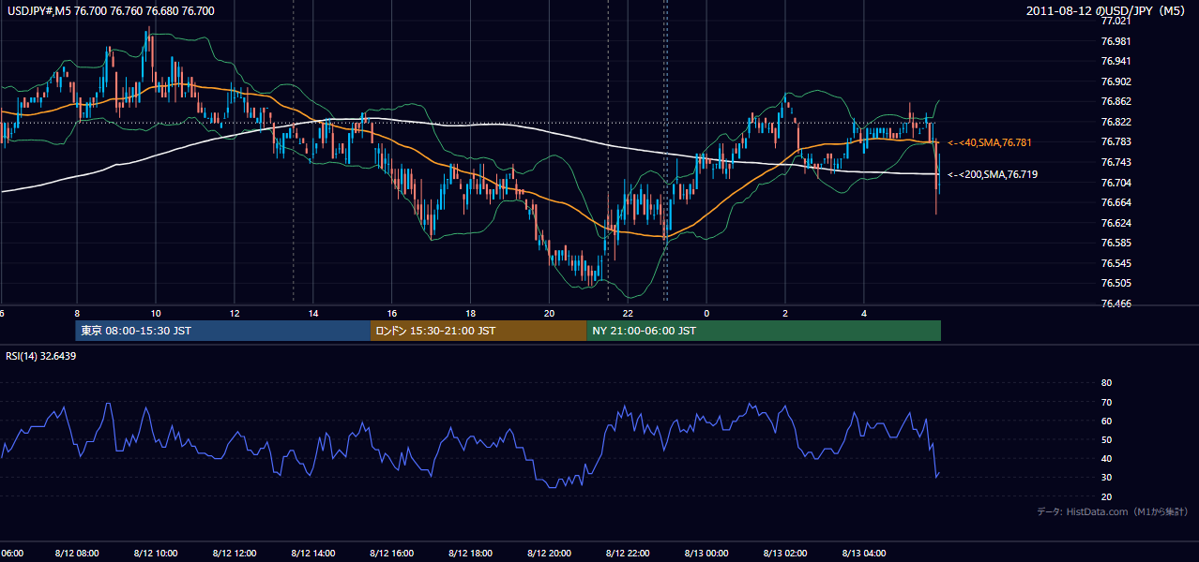Click the 8/12 10:00 time axis label
1199x562 pixels.
tap(156, 554)
